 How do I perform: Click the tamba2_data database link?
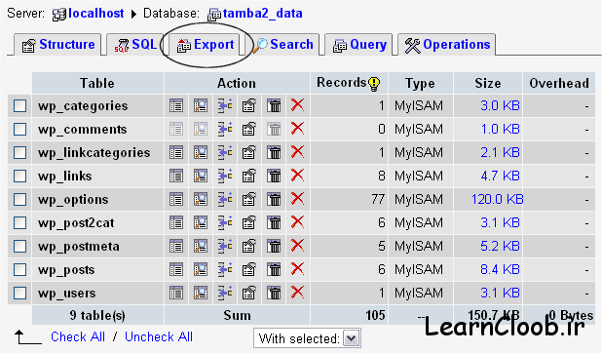tap(263, 14)
